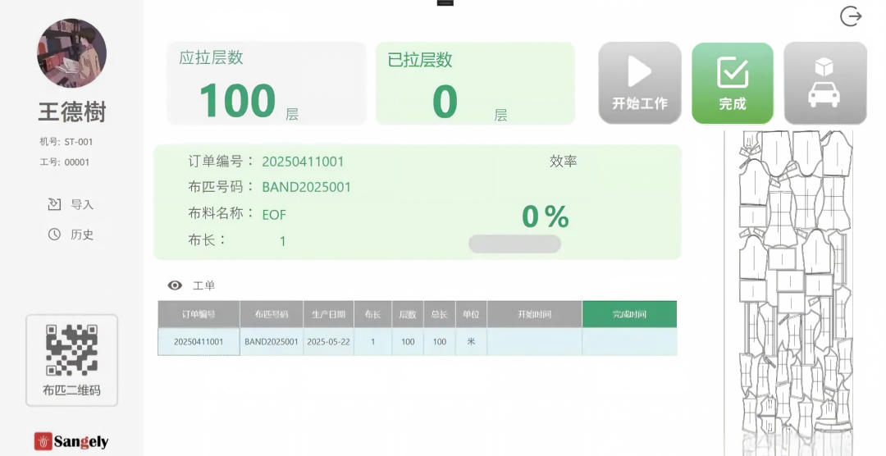
Task: Click the order number value 20250411001 in details
Action: [x=303, y=162]
